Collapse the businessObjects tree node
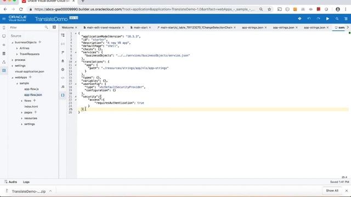Viewport: 351px width, 197px height. 13,43
